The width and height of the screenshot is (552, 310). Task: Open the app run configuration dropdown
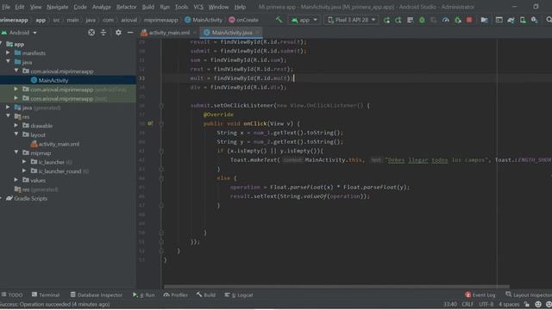pos(304,20)
